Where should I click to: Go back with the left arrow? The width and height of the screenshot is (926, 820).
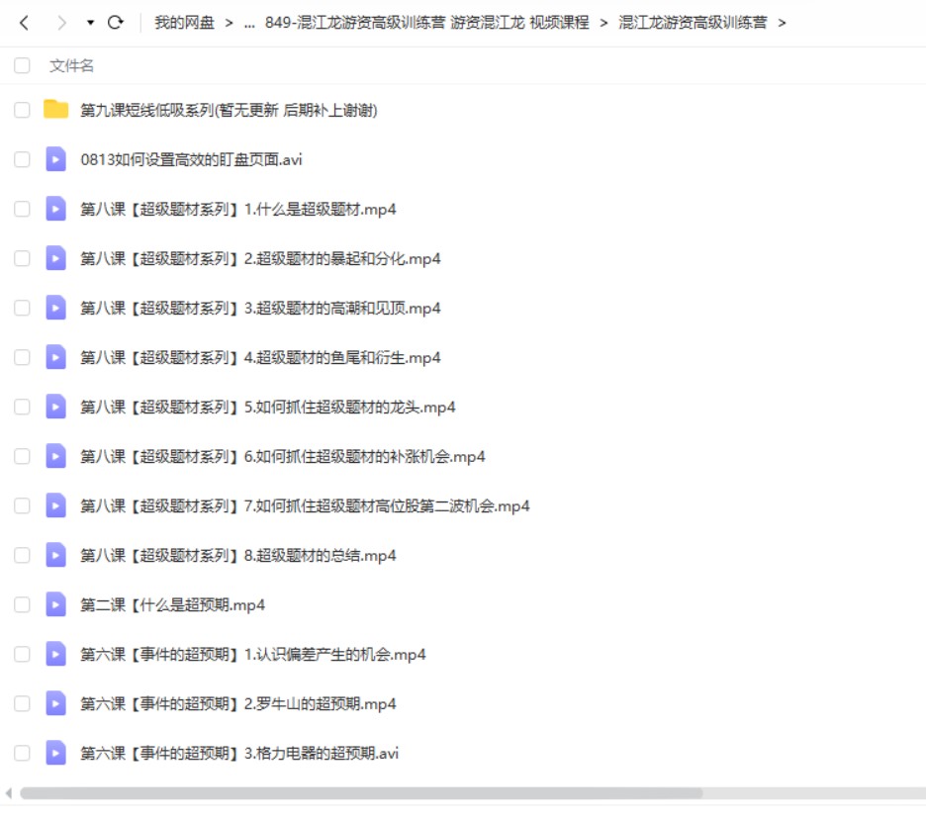tap(24, 23)
